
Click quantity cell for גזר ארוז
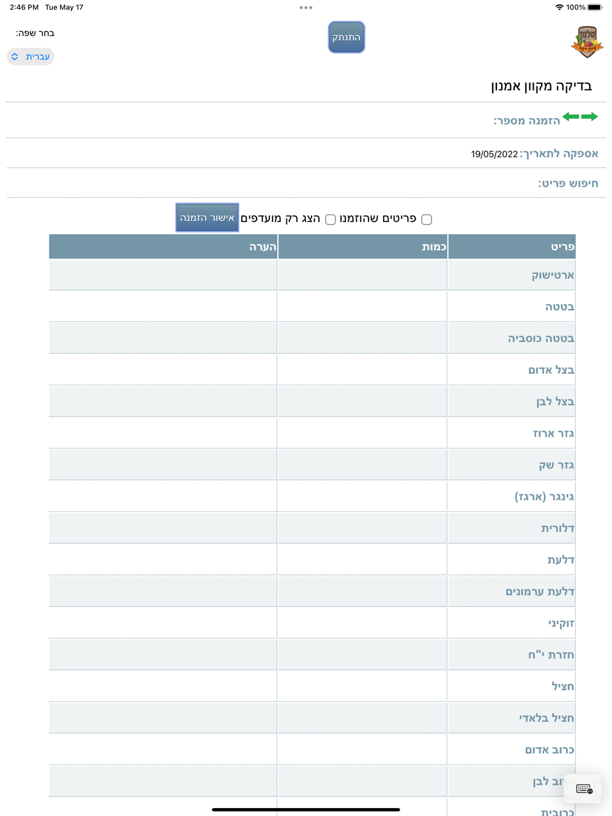362,433
